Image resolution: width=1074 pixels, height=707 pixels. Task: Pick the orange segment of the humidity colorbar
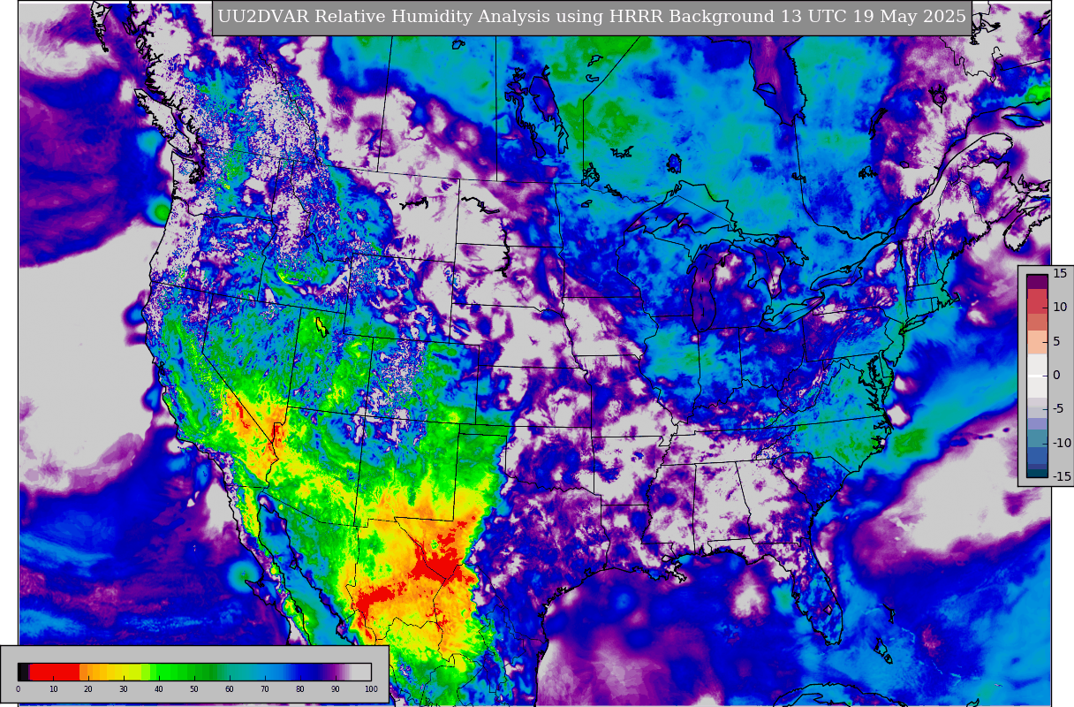[x=93, y=671]
